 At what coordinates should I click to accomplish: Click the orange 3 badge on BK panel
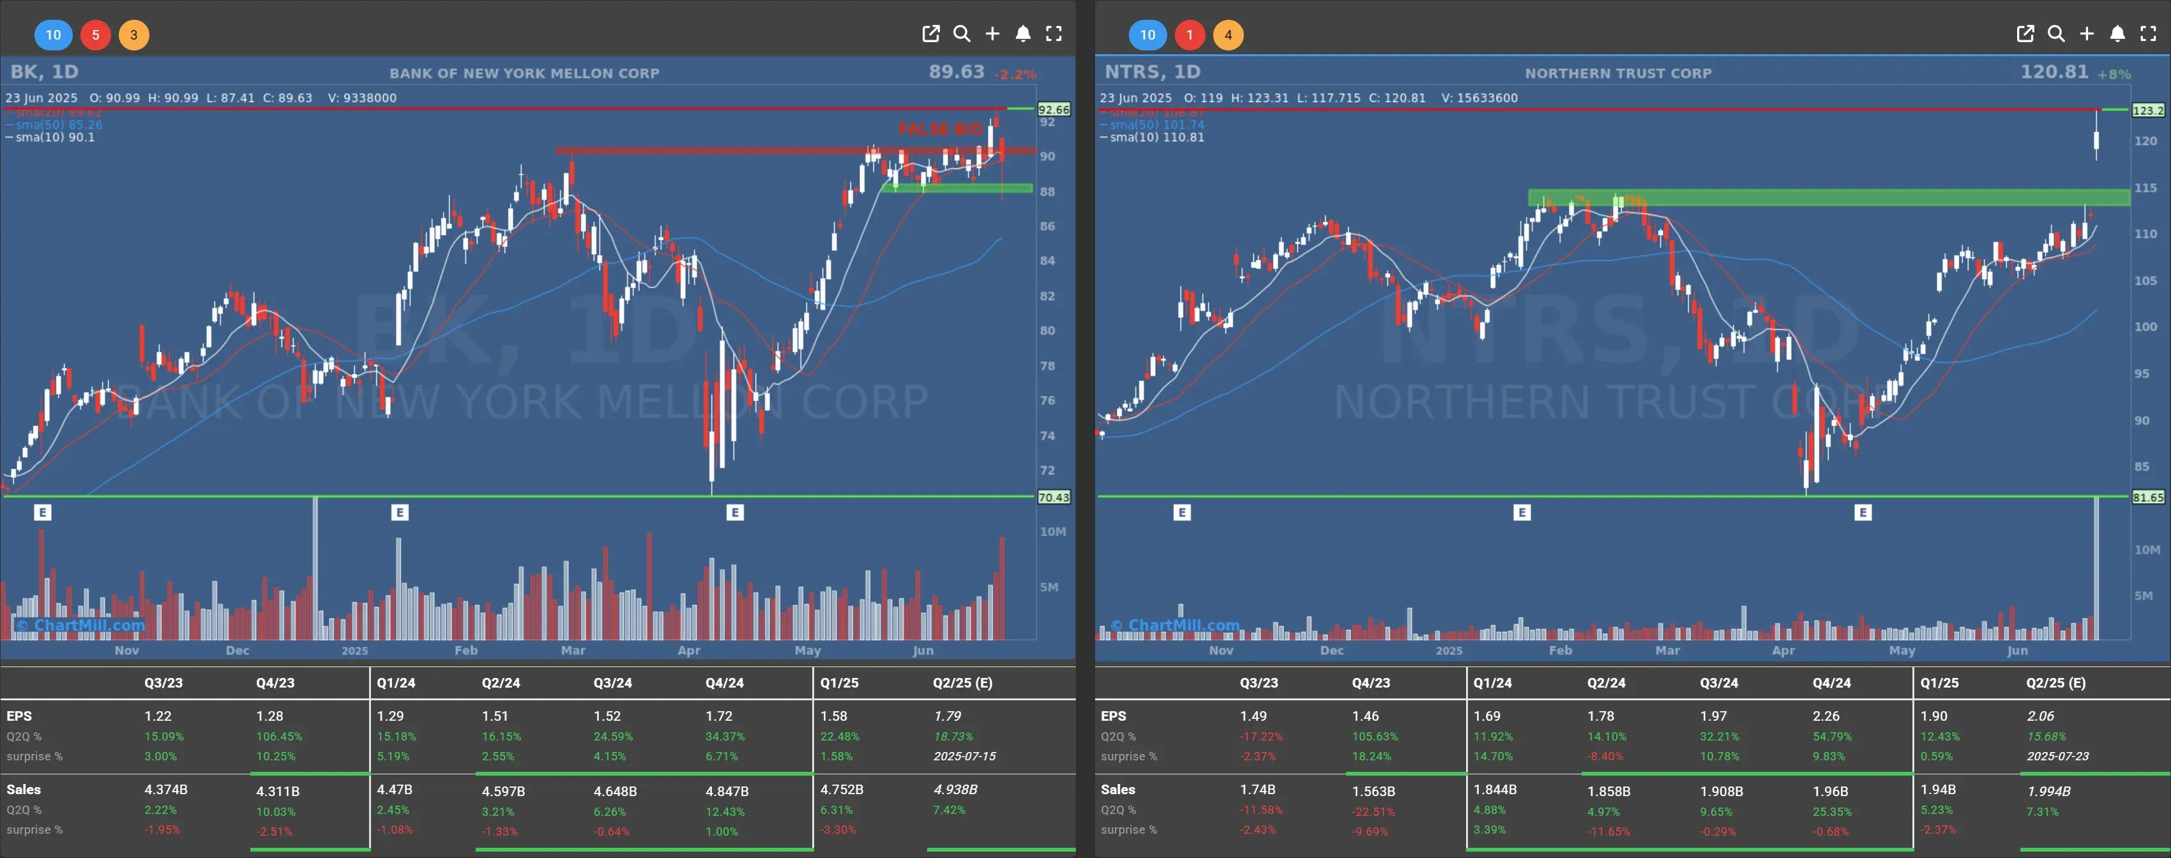click(133, 34)
